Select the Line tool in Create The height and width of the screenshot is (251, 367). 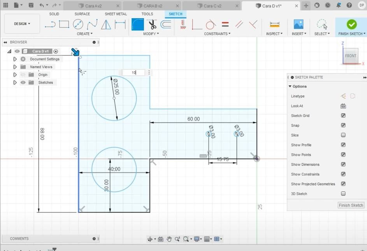point(50,25)
